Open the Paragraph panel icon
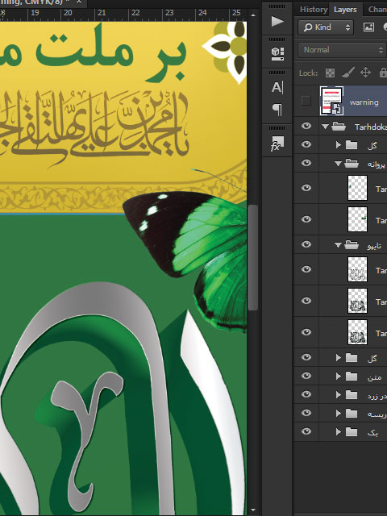 tap(277, 110)
